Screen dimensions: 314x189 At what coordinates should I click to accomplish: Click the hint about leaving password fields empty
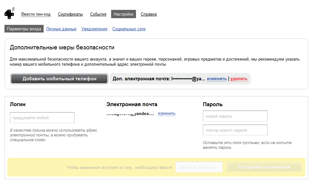(x=247, y=145)
